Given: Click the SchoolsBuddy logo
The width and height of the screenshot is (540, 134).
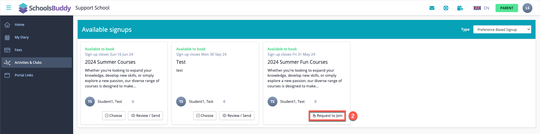Looking at the screenshot, I should click(45, 8).
